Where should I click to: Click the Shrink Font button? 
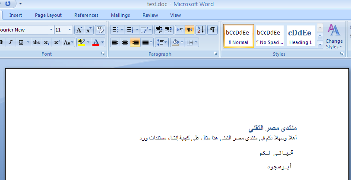point(89,30)
